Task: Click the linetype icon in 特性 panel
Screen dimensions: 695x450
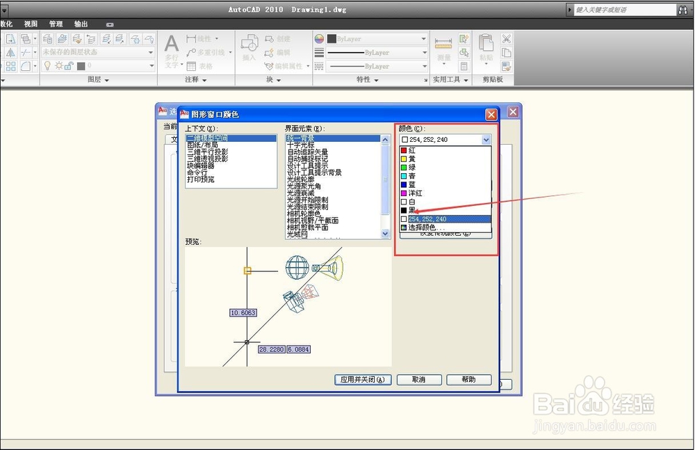Action: (x=319, y=66)
